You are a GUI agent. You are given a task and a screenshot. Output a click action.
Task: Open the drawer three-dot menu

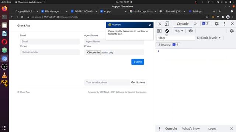[x=160, y=129]
